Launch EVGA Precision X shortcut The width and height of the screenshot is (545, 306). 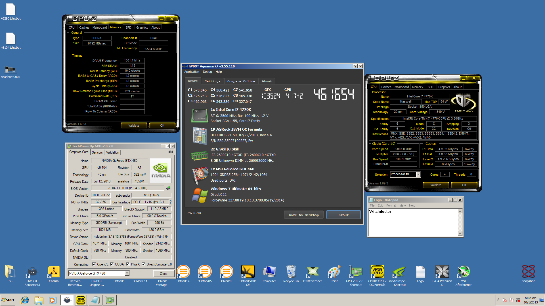coord(442,275)
